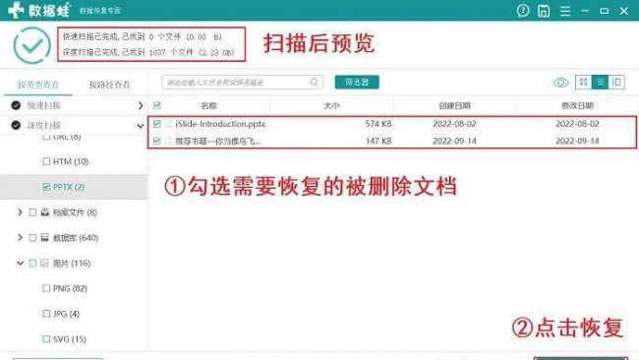The image size is (639, 360).
Task: Click the 数据库 database category icon
Action: (45, 237)
